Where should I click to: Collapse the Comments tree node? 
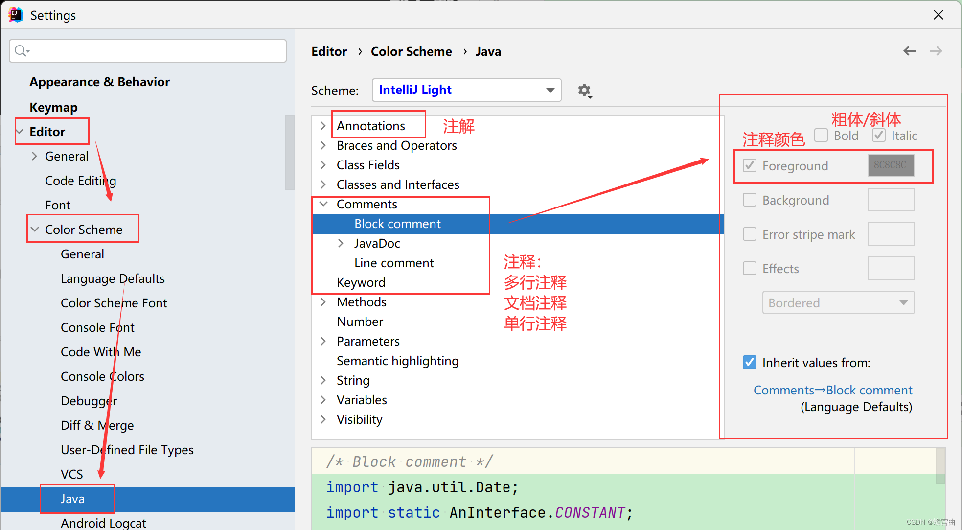point(323,204)
